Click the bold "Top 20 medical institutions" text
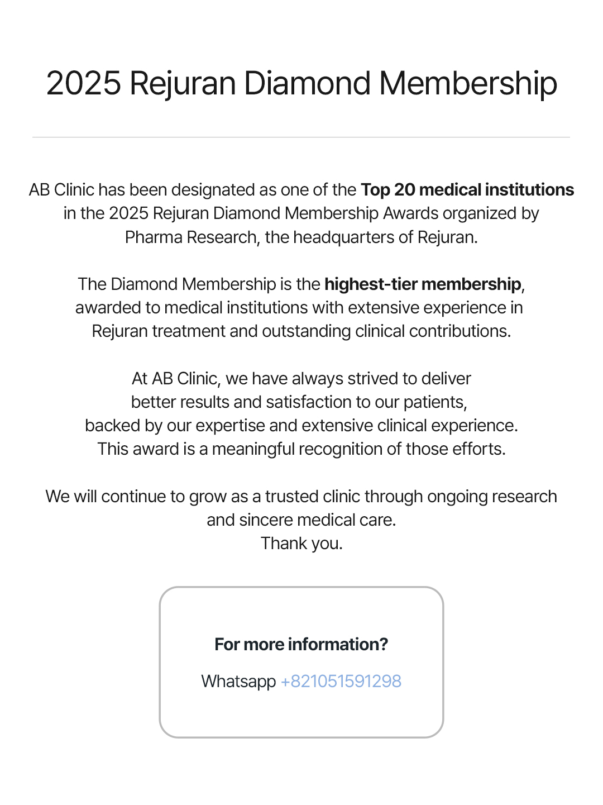The width and height of the screenshot is (603, 805). [467, 190]
